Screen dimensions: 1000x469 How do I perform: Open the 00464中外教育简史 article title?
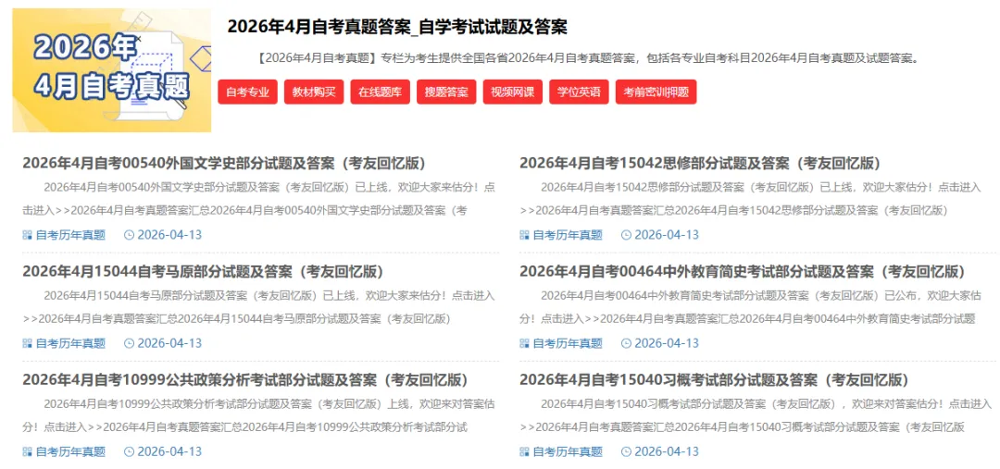point(743,271)
